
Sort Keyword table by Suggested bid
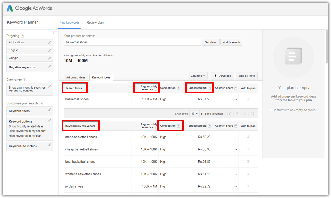[x=197, y=126]
